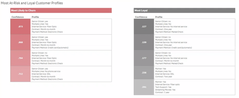This screenshot has width=239, height=98.
Task: Click the Confidence column header in loyal table
Action: tap(141, 17)
